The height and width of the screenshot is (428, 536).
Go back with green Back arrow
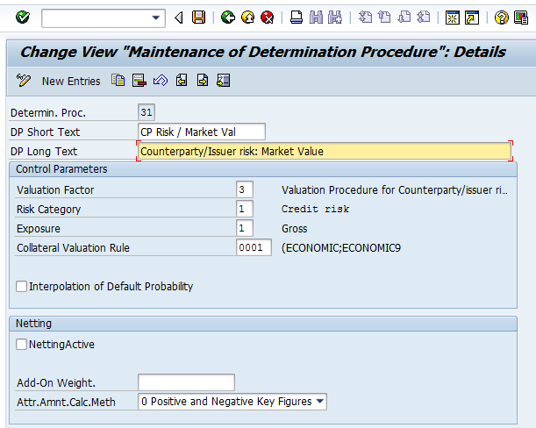(x=228, y=17)
